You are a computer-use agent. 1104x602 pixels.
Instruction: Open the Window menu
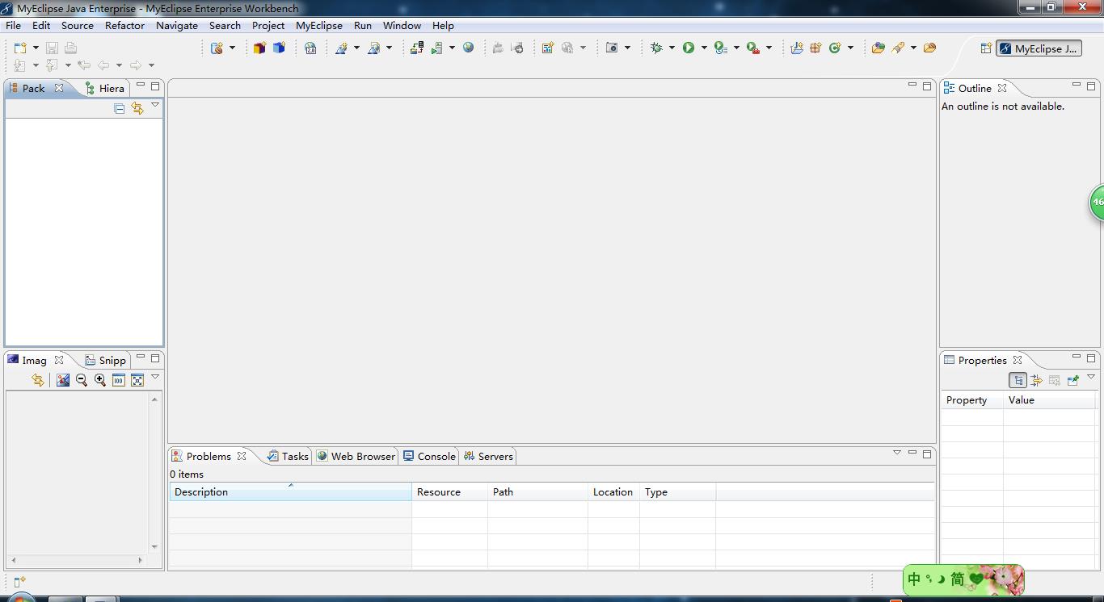[402, 25]
